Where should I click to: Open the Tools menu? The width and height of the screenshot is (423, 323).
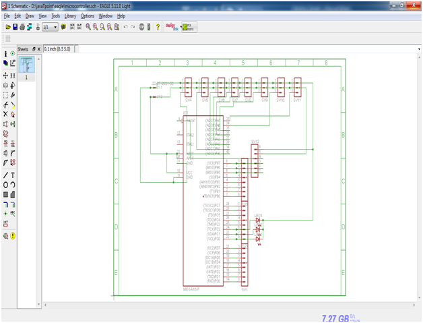56,16
